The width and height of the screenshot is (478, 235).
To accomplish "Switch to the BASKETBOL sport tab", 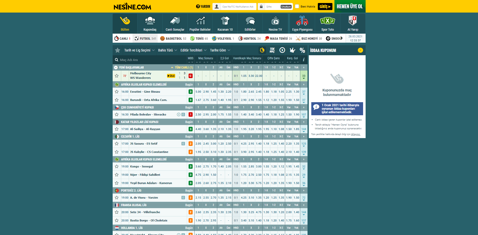I will (x=173, y=38).
